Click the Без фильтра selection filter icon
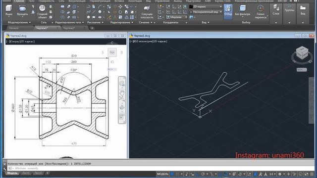Screen dimensions: 317x178 [x=242, y=8]
